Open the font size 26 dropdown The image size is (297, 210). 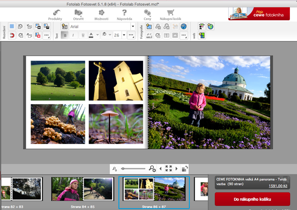click(124, 35)
